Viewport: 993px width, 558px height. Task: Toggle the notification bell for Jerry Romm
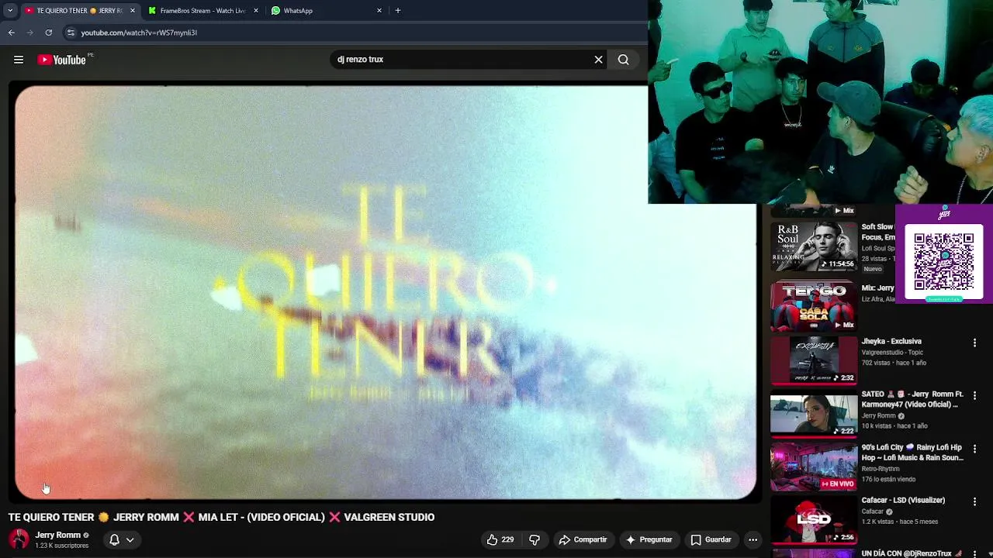[x=114, y=539]
